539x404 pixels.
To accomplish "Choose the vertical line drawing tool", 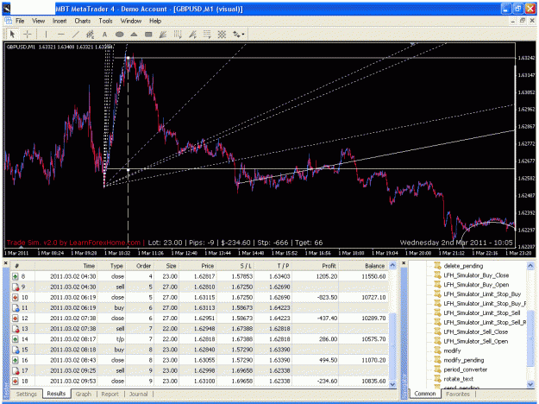I will click(x=46, y=34).
